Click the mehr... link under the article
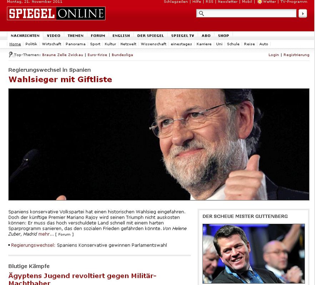Image resolution: width=315 pixels, height=285 pixels. point(46,234)
